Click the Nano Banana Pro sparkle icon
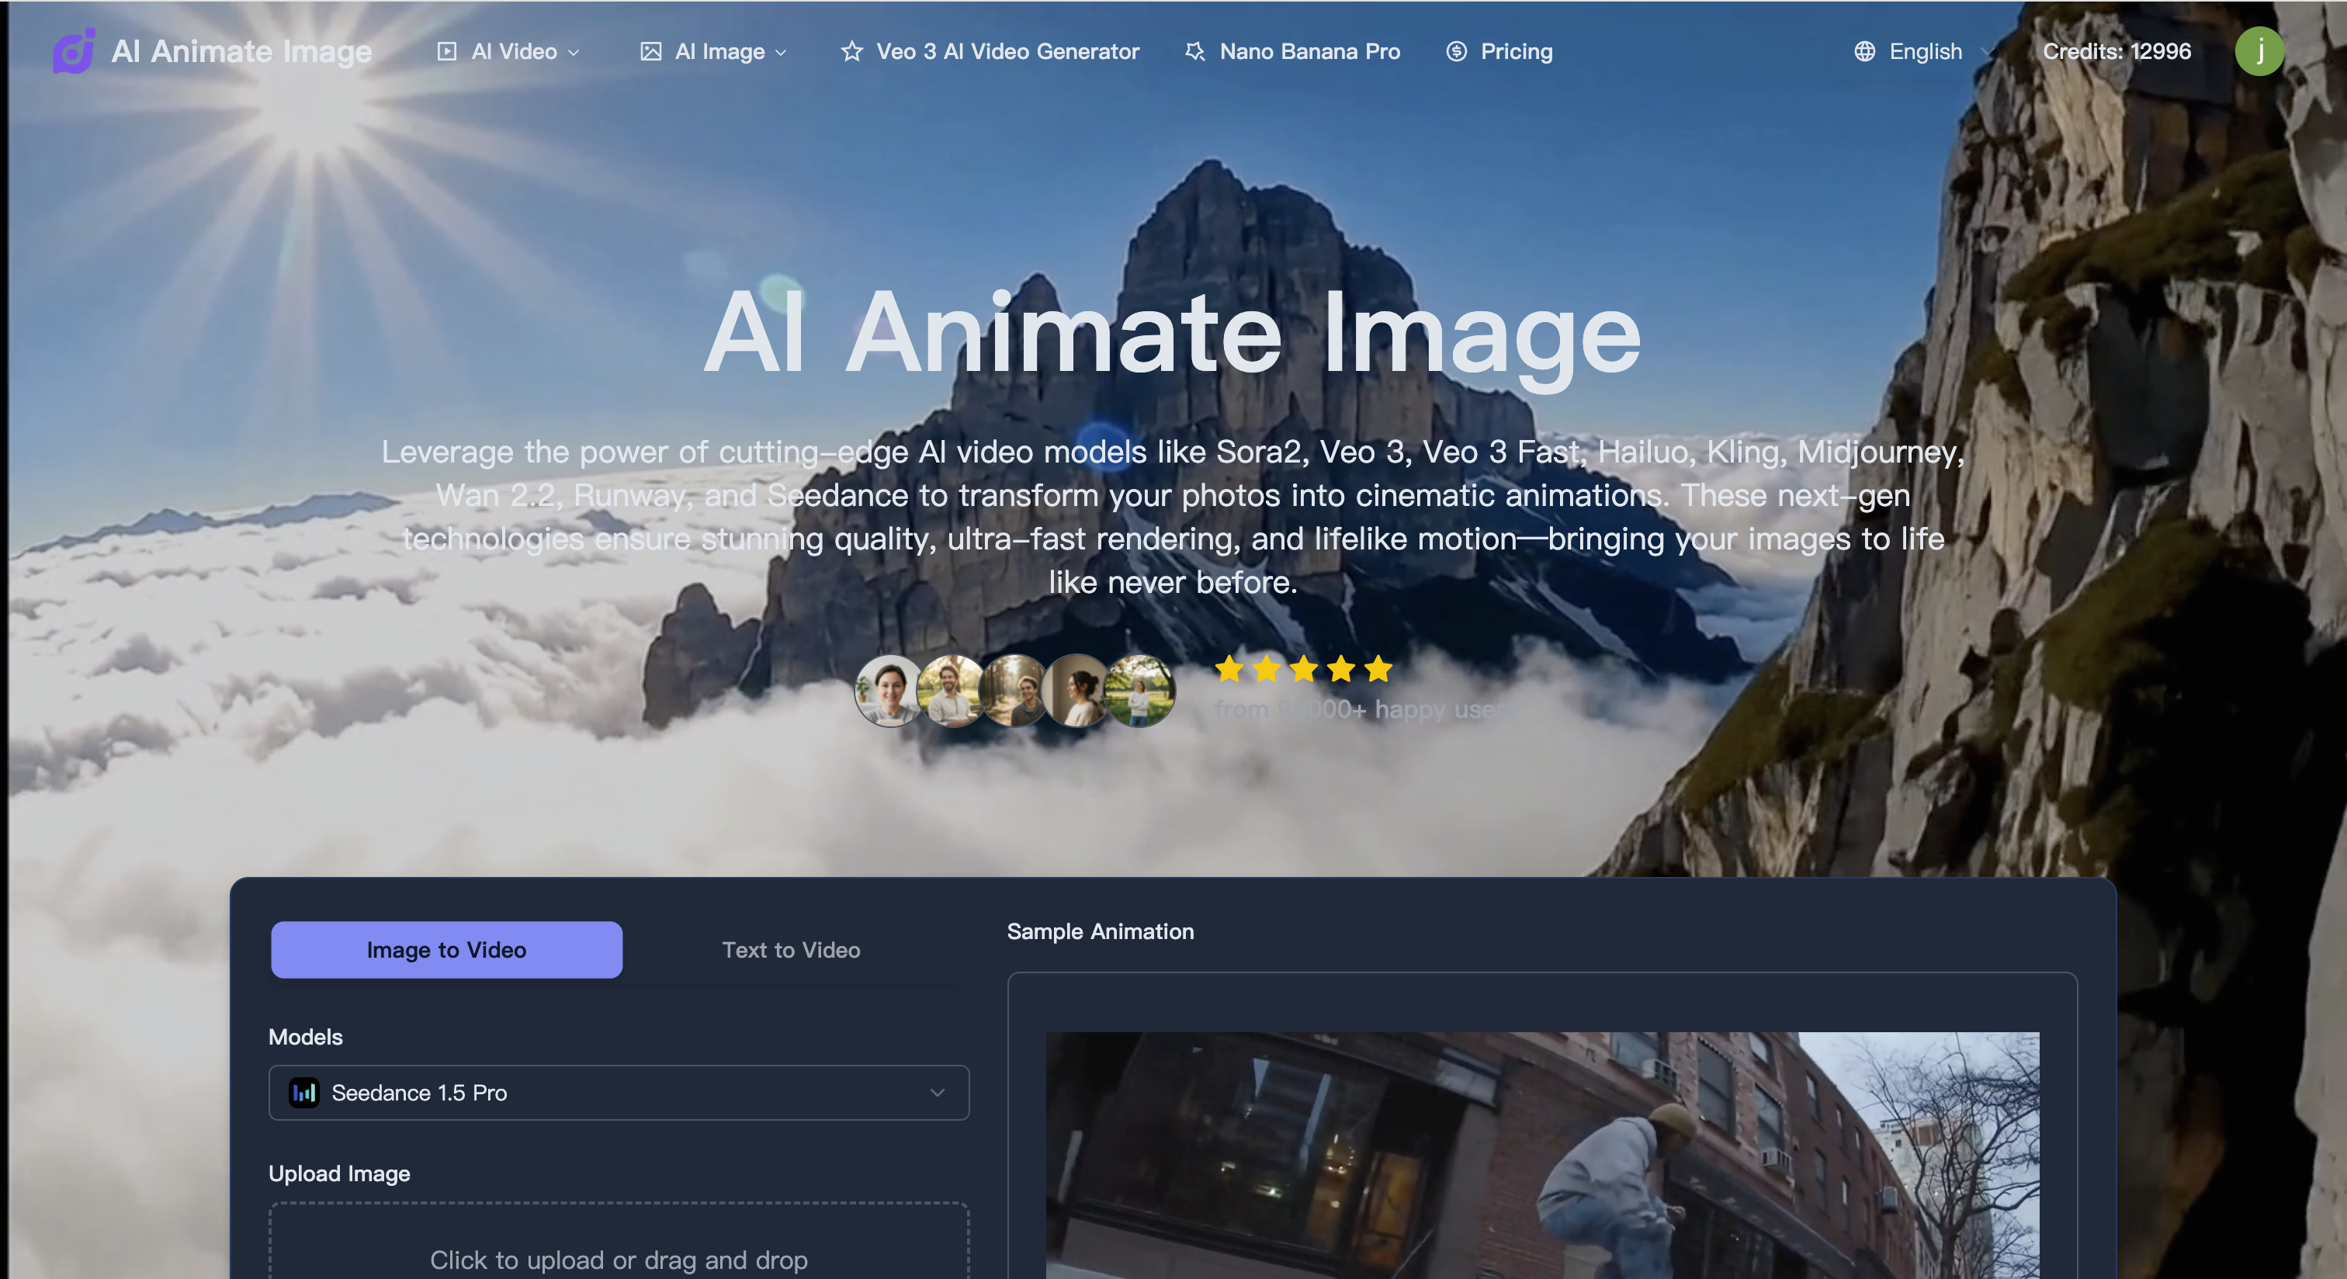 (1194, 52)
